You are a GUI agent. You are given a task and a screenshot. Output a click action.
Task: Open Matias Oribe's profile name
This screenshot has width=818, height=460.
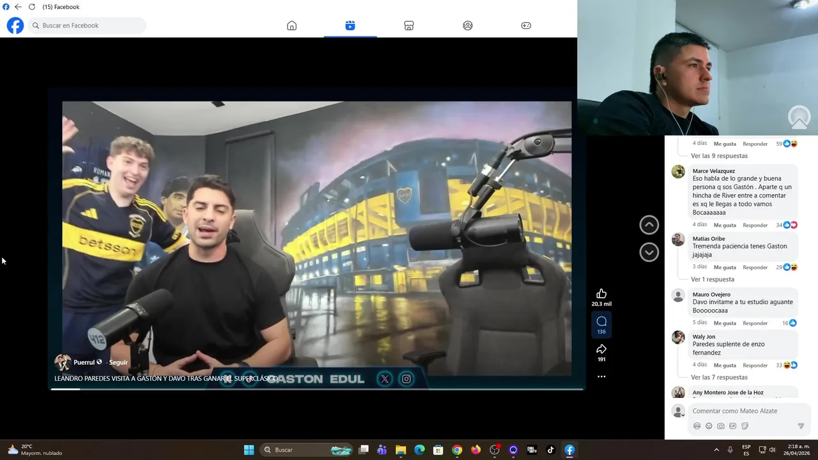click(x=709, y=238)
